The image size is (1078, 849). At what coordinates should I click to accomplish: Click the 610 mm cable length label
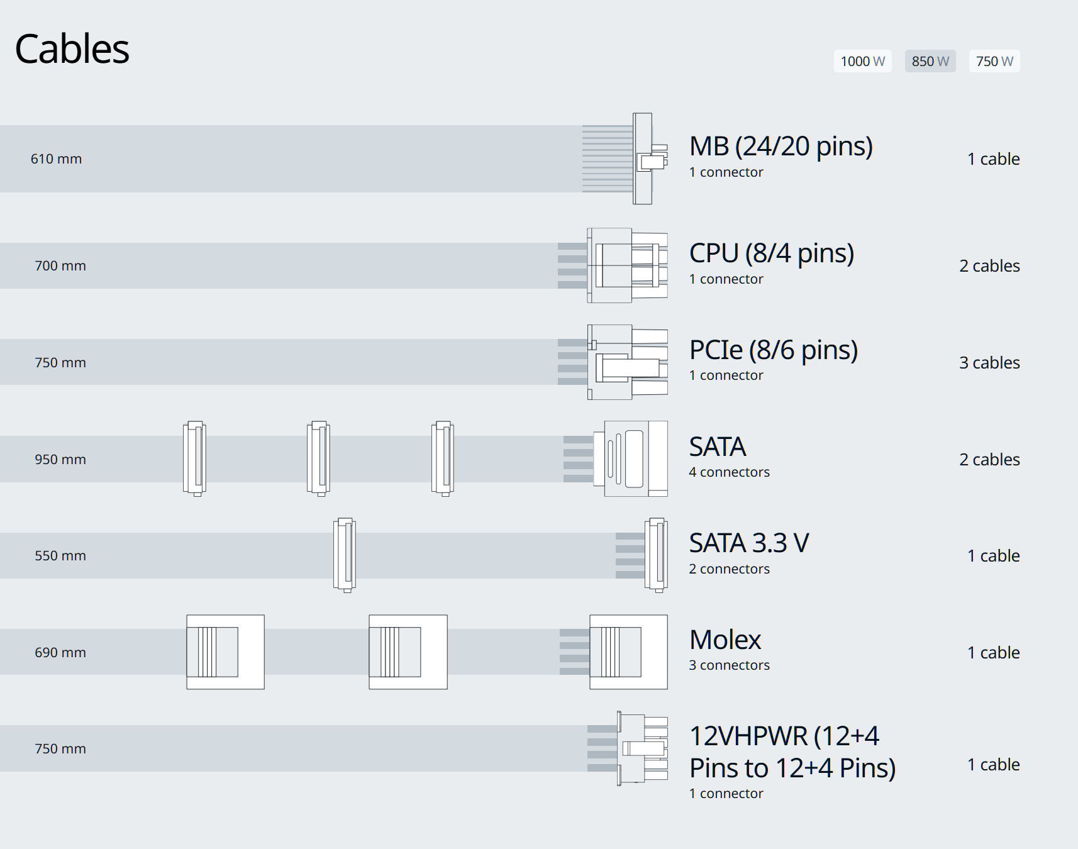(x=56, y=158)
